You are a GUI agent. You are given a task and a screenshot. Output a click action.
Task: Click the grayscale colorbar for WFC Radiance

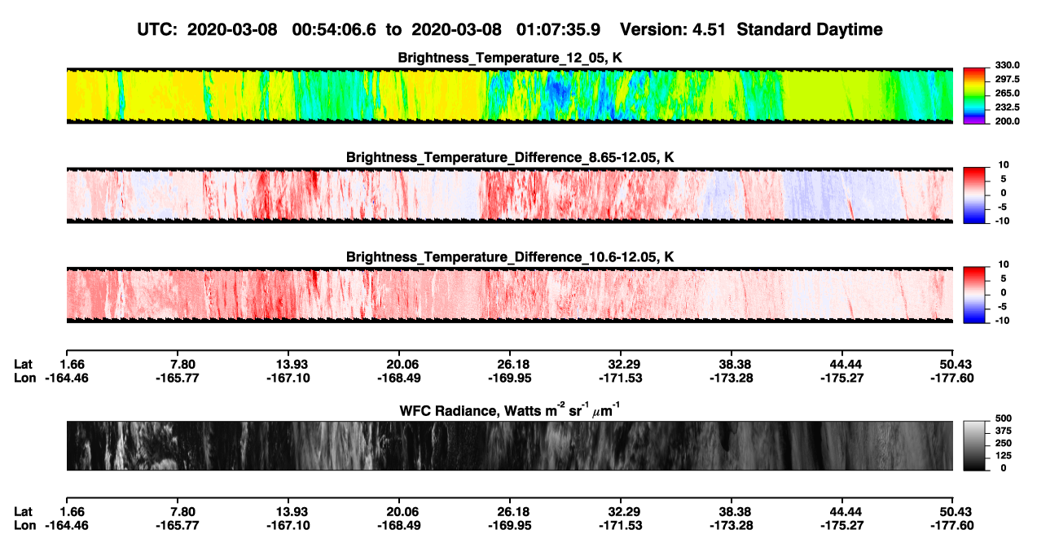coord(973,446)
